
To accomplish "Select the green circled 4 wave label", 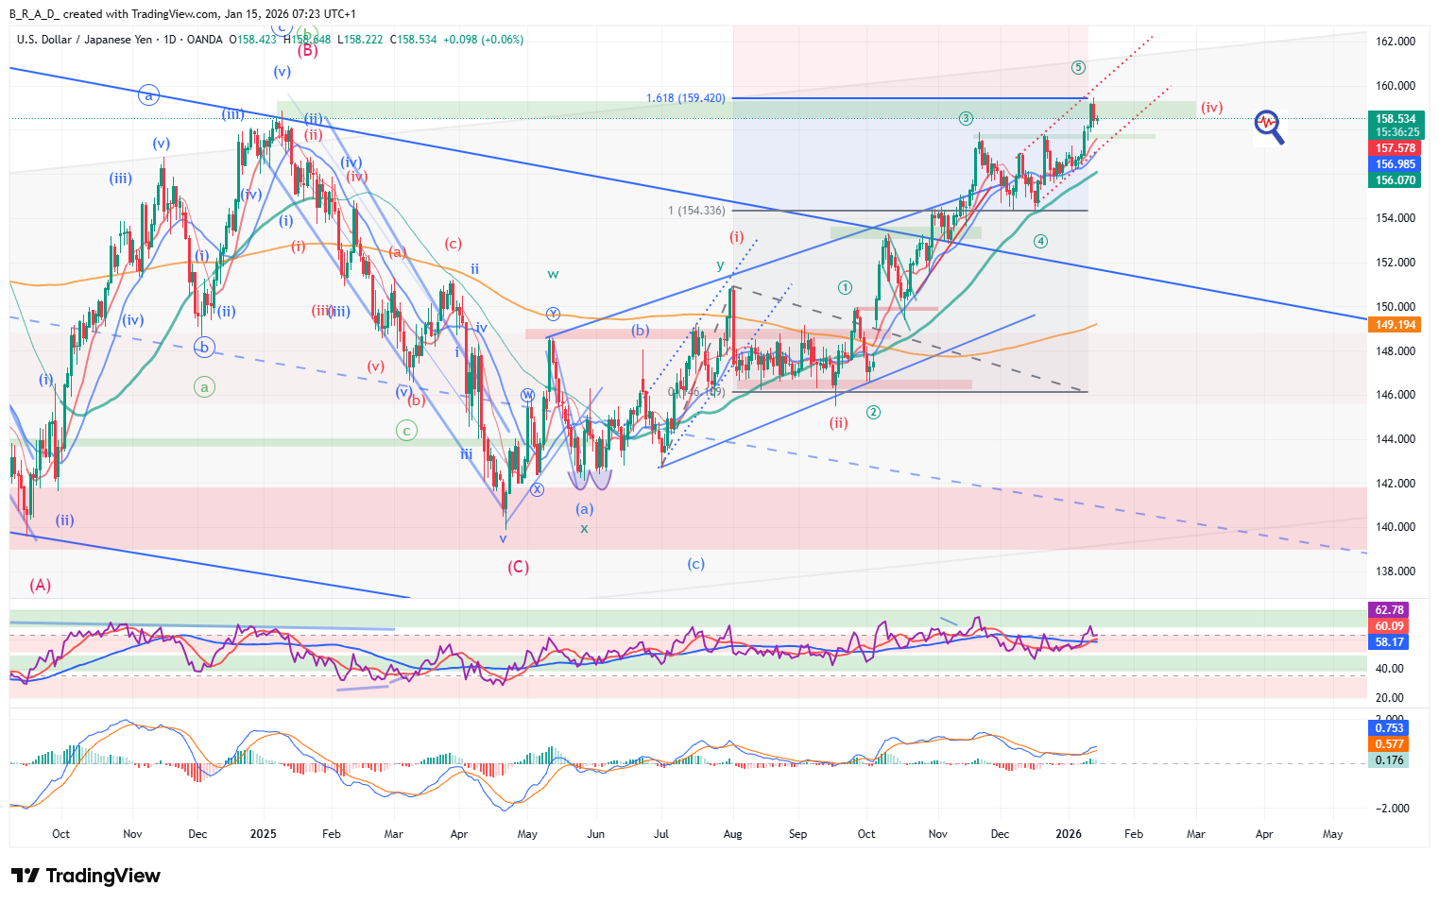I will tap(1040, 241).
